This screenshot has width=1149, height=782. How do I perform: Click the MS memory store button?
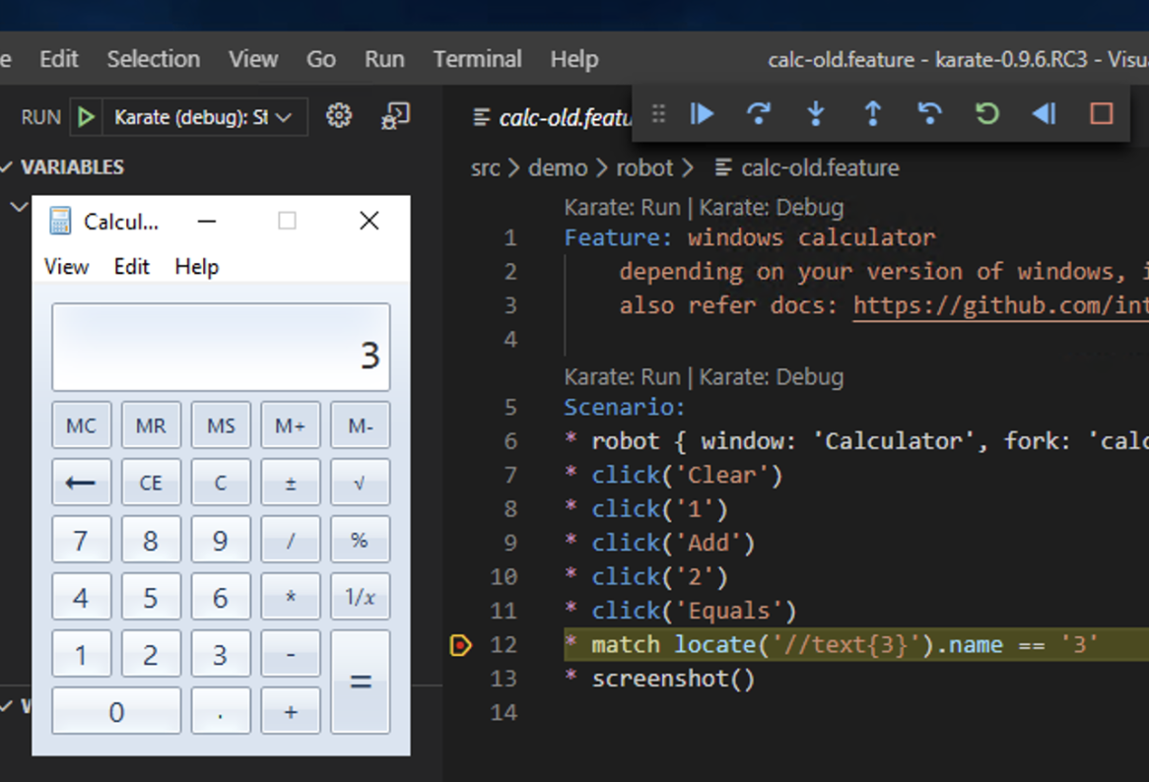pos(221,425)
